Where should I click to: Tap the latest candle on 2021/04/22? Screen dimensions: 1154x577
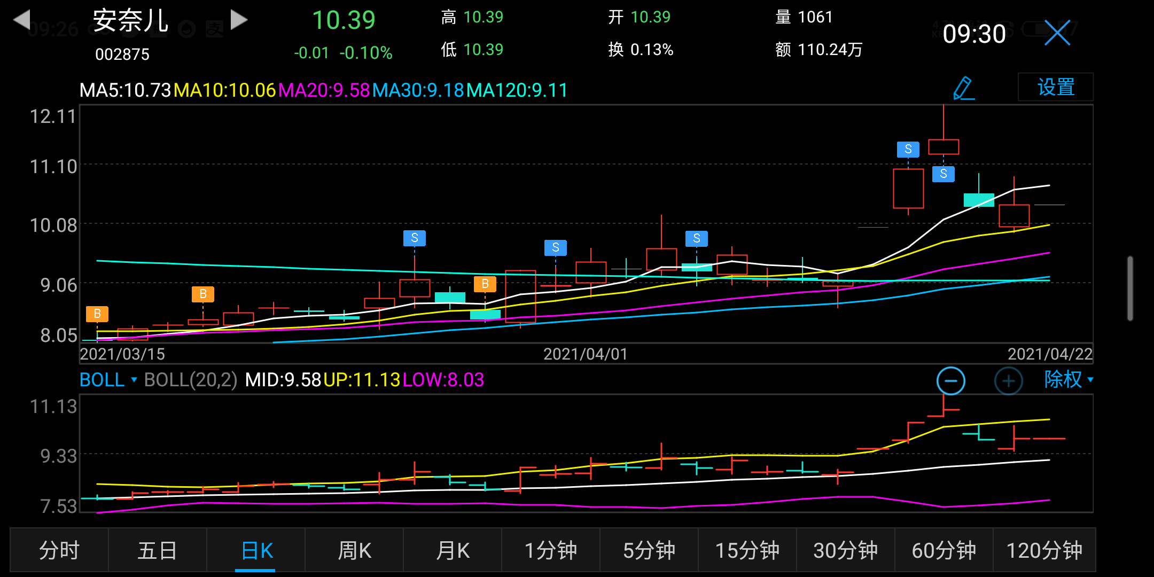[1049, 205]
